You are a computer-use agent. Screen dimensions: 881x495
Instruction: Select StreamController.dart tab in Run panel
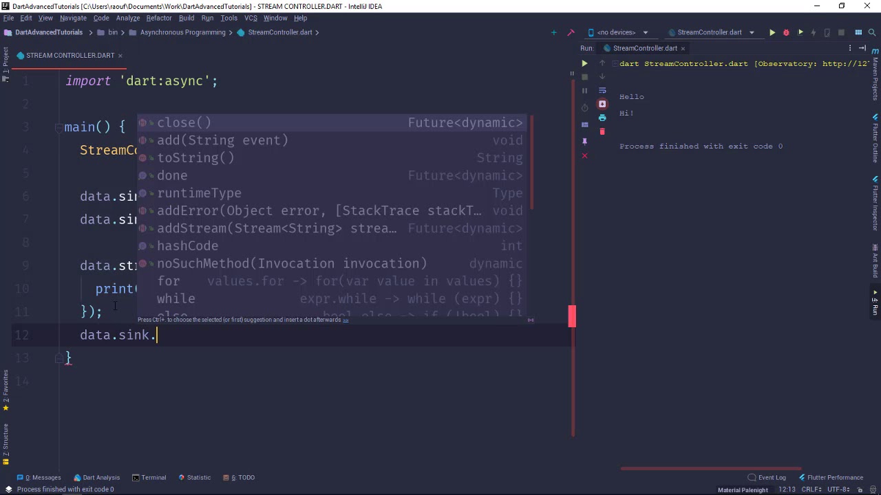click(644, 48)
